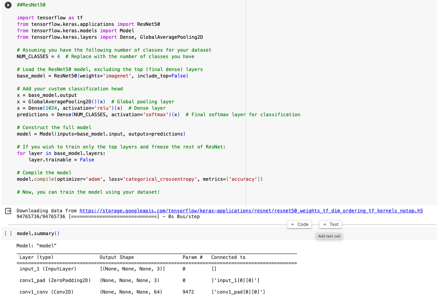Image resolution: width=437 pixels, height=299 pixels.
Task: Click the Dense(1024, activation='relu') line
Action: pos(91,108)
